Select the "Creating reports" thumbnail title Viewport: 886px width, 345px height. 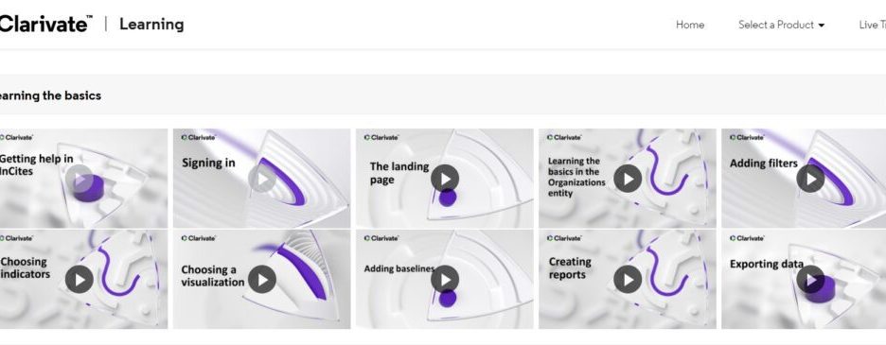point(570,268)
